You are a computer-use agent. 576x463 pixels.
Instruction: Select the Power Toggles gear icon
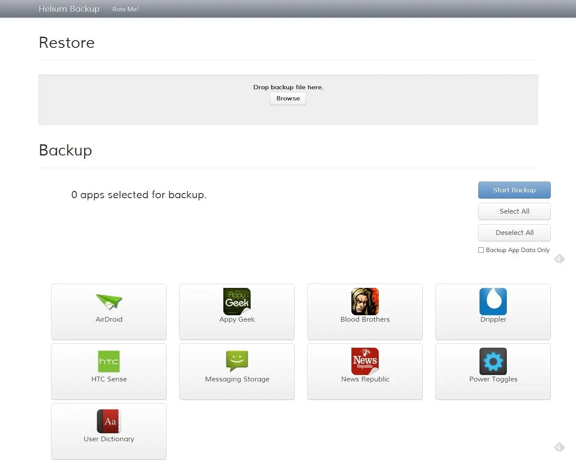coord(493,361)
